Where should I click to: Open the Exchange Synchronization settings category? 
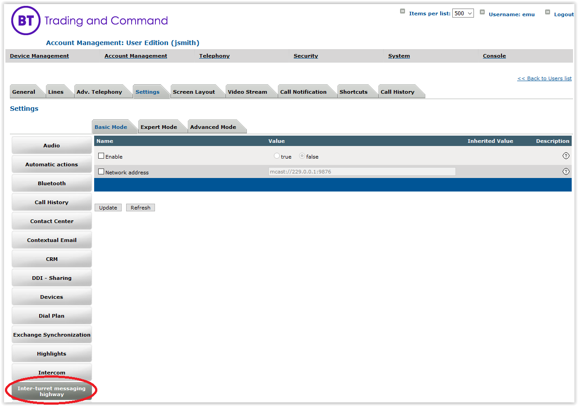click(x=52, y=335)
